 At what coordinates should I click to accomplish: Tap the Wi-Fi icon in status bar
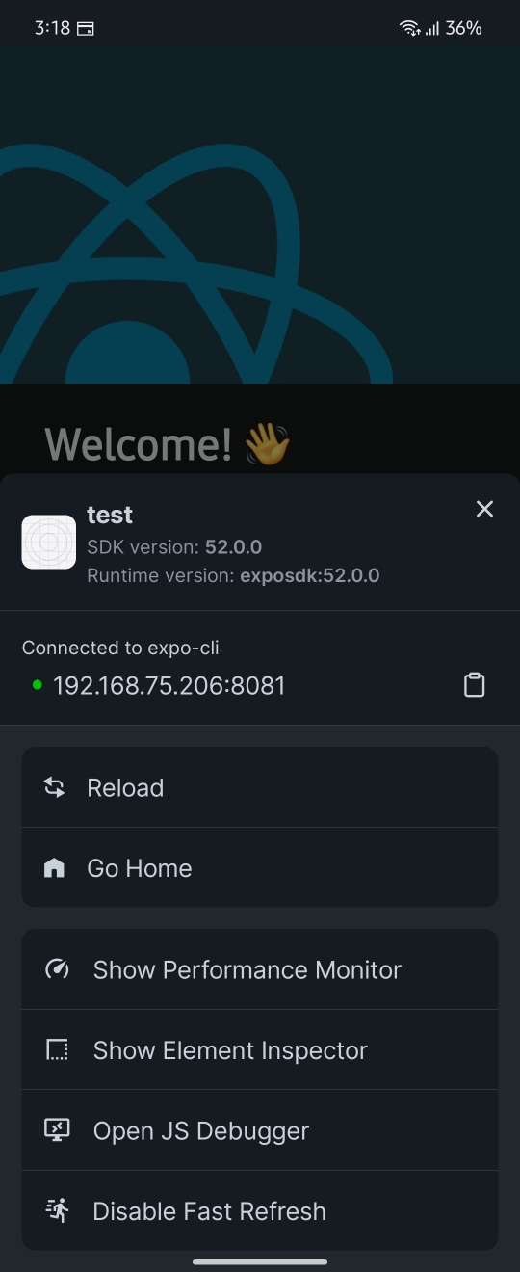[410, 28]
